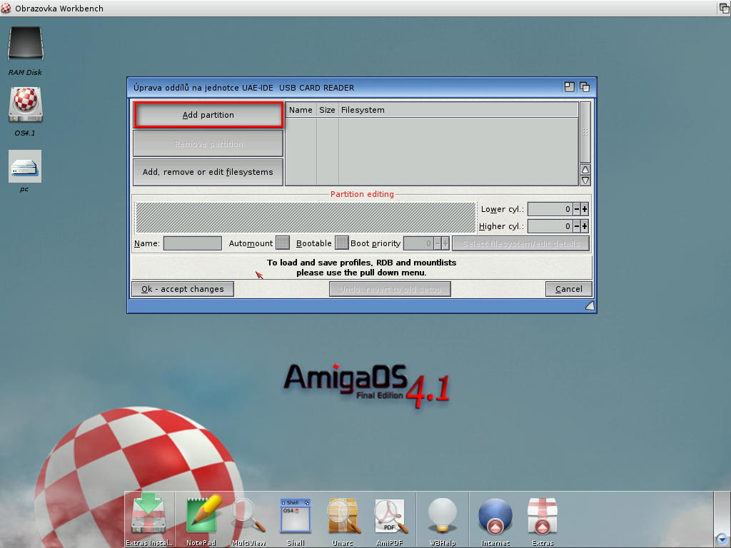The height and width of the screenshot is (548, 731).
Task: Launch NotePad from the dock
Action: pyautogui.click(x=203, y=515)
